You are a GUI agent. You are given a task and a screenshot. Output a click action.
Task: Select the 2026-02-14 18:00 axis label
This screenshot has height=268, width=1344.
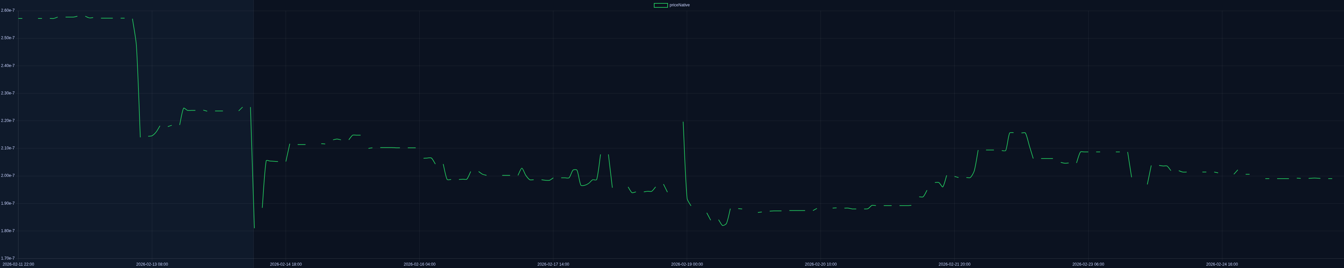tap(285, 264)
